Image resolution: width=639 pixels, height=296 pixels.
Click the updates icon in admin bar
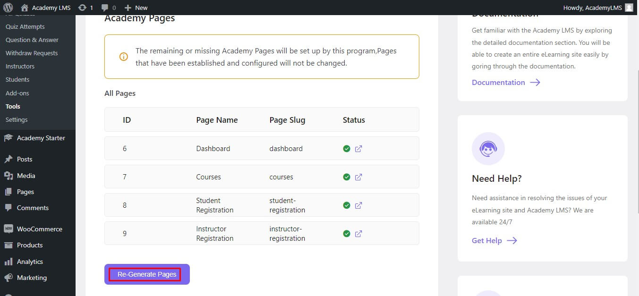pyautogui.click(x=83, y=8)
